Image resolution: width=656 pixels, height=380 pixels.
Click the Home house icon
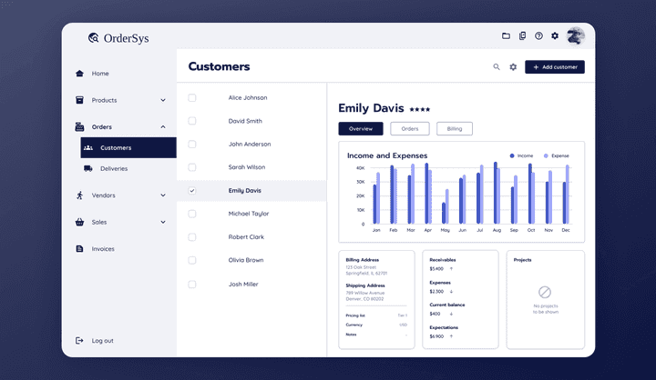pos(79,74)
